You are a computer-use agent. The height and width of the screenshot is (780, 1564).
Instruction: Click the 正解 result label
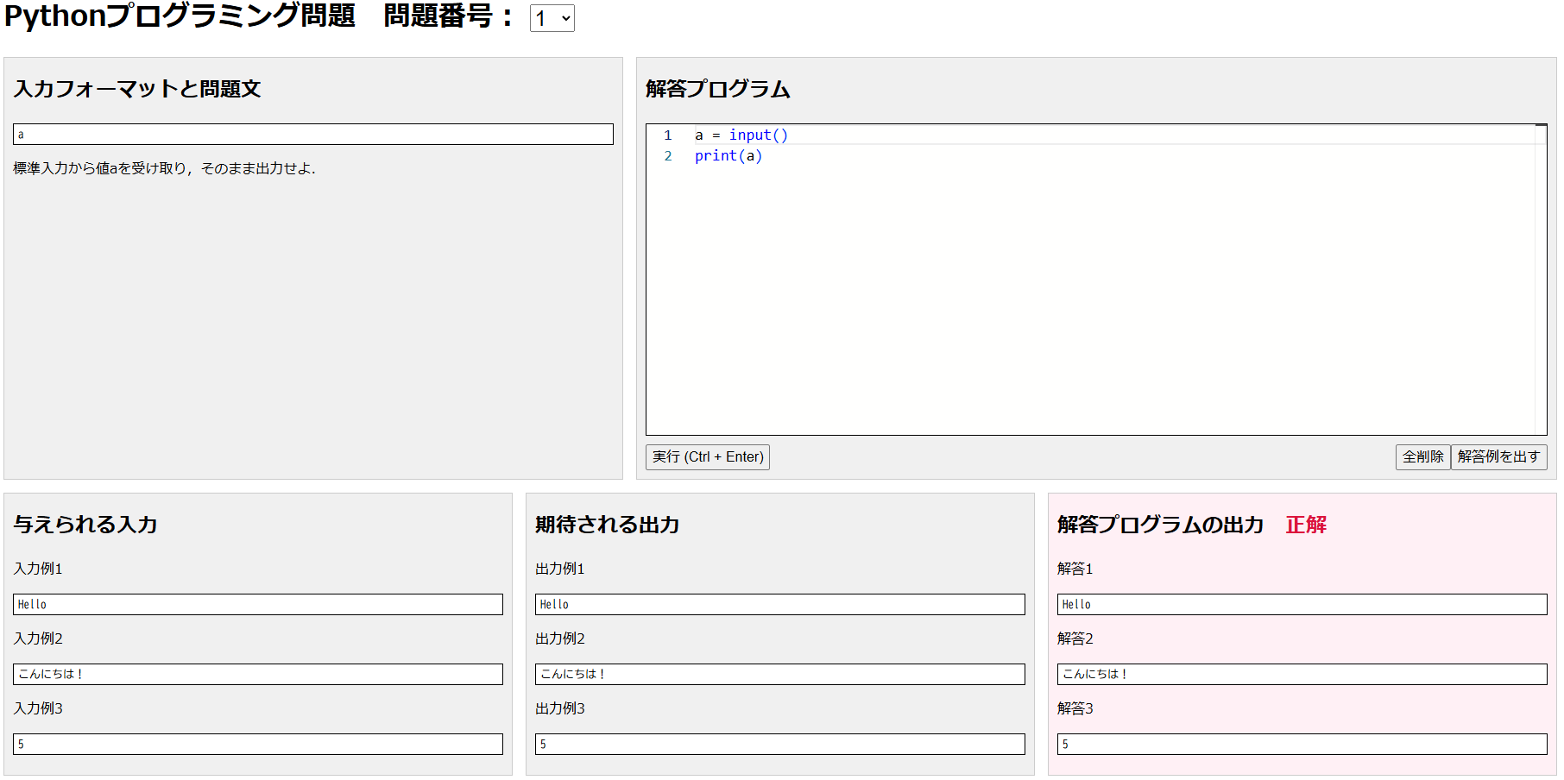pyautogui.click(x=1306, y=525)
